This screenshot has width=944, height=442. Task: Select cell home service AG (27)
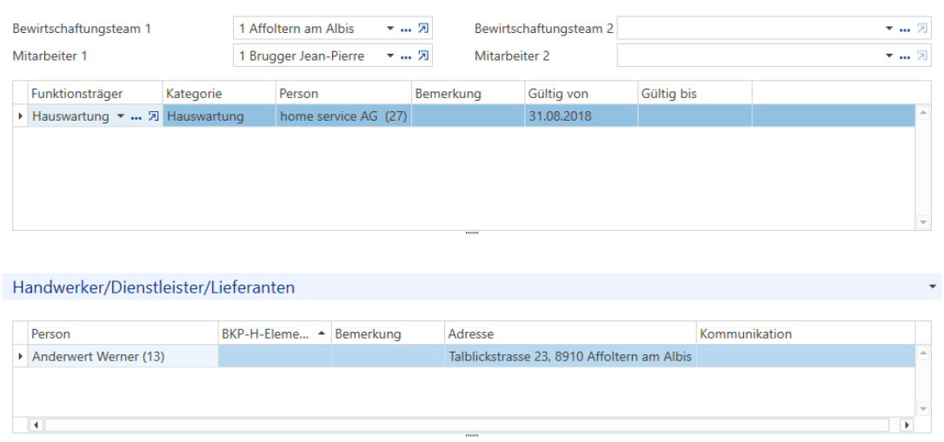pyautogui.click(x=343, y=116)
